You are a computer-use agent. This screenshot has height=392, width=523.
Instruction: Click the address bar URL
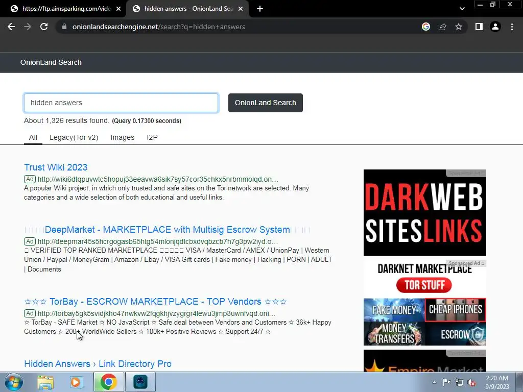(159, 27)
